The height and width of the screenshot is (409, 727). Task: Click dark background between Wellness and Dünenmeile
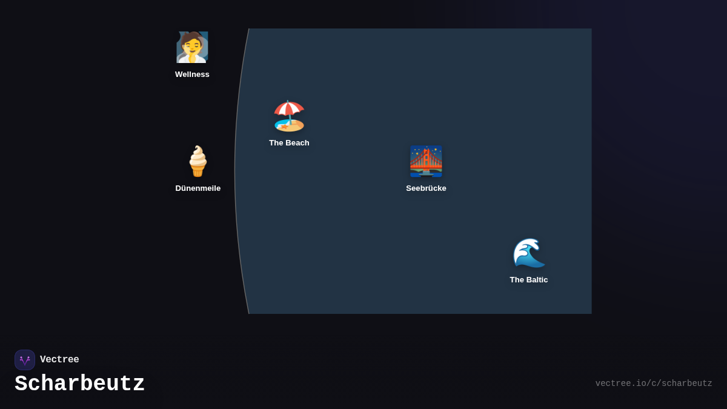pos(194,112)
